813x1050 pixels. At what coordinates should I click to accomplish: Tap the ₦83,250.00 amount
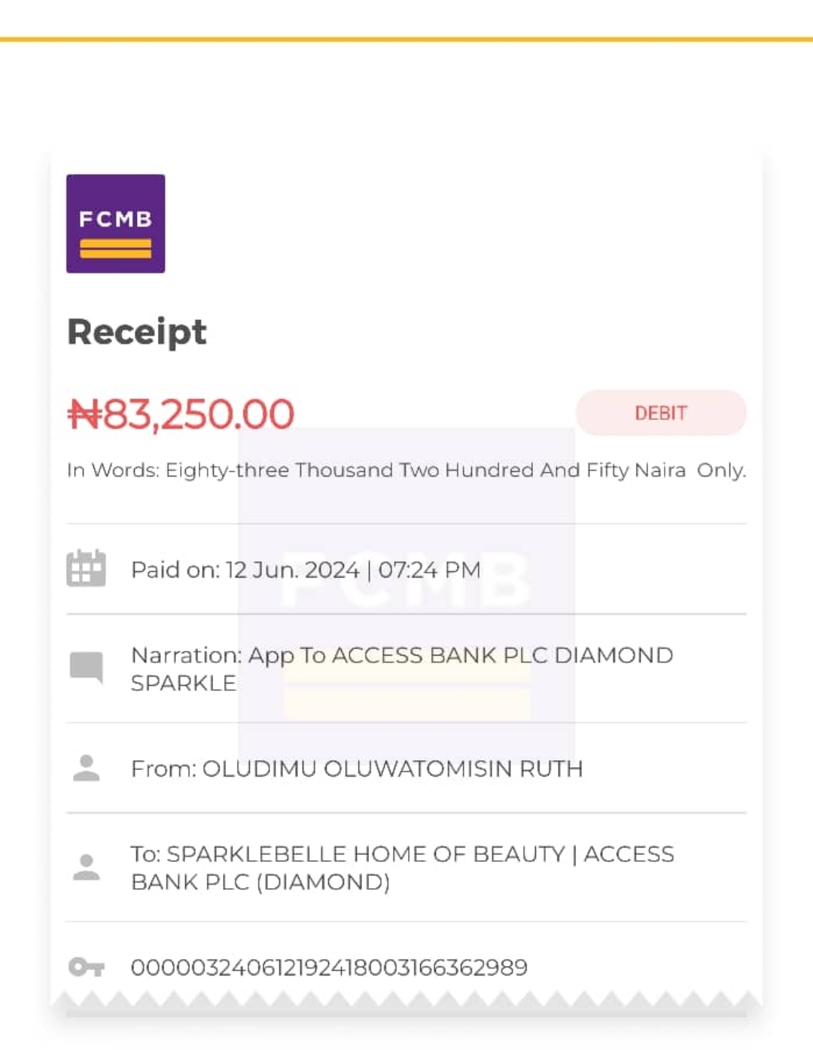[181, 414]
